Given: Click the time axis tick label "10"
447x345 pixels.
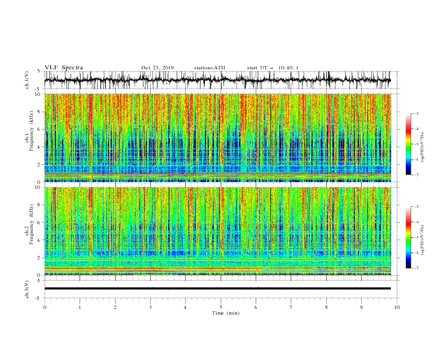Looking at the screenshot, I should (397, 307).
